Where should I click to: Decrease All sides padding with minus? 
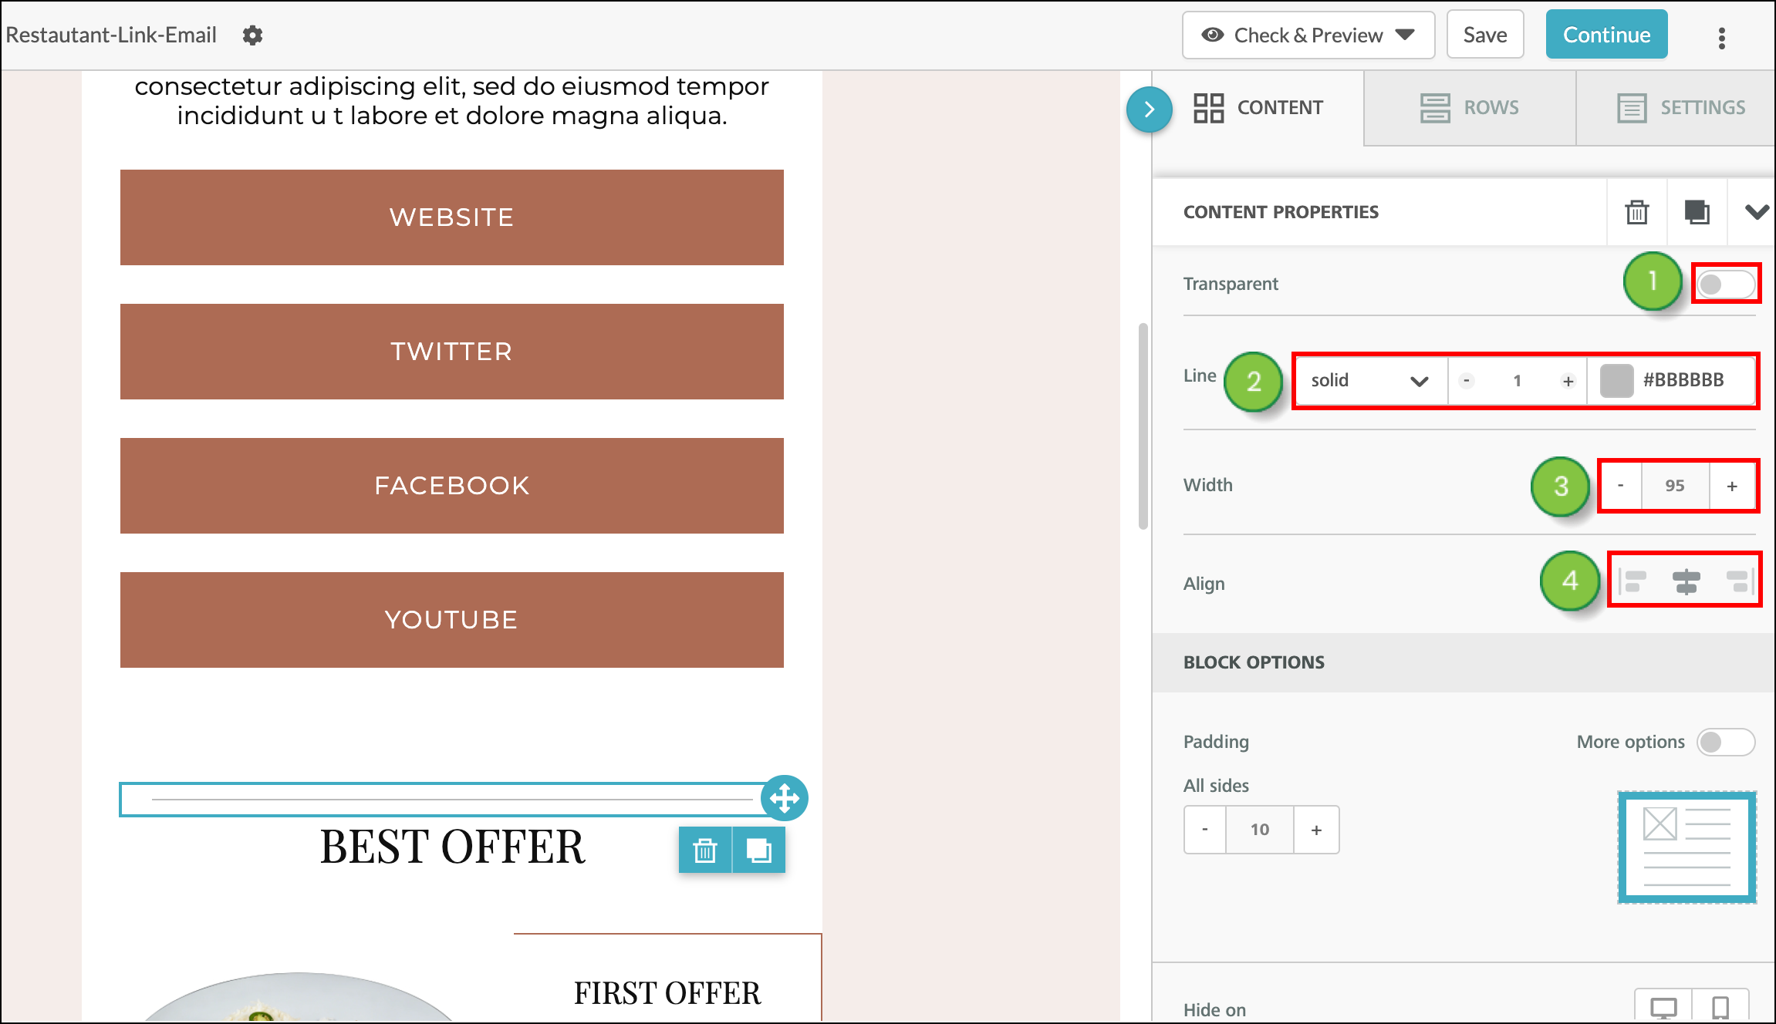tap(1205, 830)
